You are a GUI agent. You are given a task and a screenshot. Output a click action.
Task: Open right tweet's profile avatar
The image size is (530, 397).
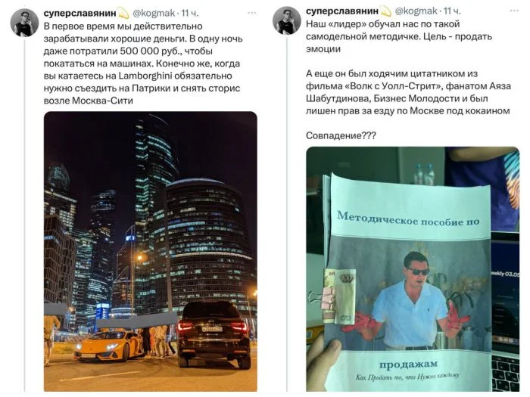tap(287, 20)
